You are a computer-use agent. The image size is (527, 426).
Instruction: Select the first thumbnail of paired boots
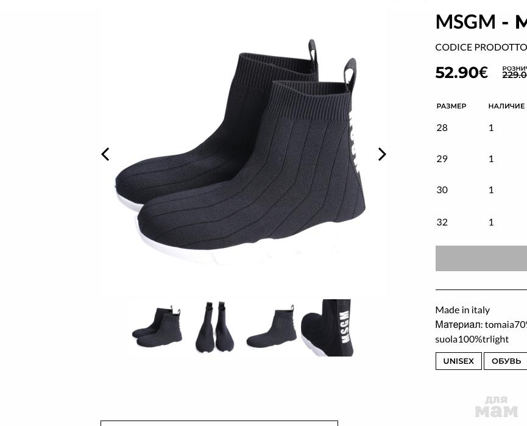[x=157, y=327]
